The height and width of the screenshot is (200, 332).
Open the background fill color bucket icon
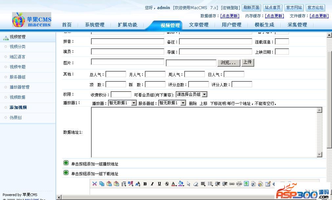(x=181, y=184)
